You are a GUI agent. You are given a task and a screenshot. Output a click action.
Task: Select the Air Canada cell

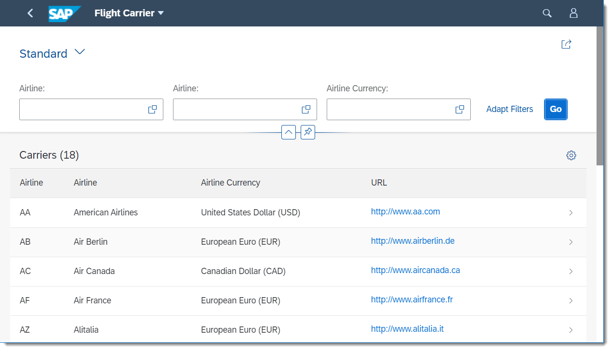tap(94, 271)
